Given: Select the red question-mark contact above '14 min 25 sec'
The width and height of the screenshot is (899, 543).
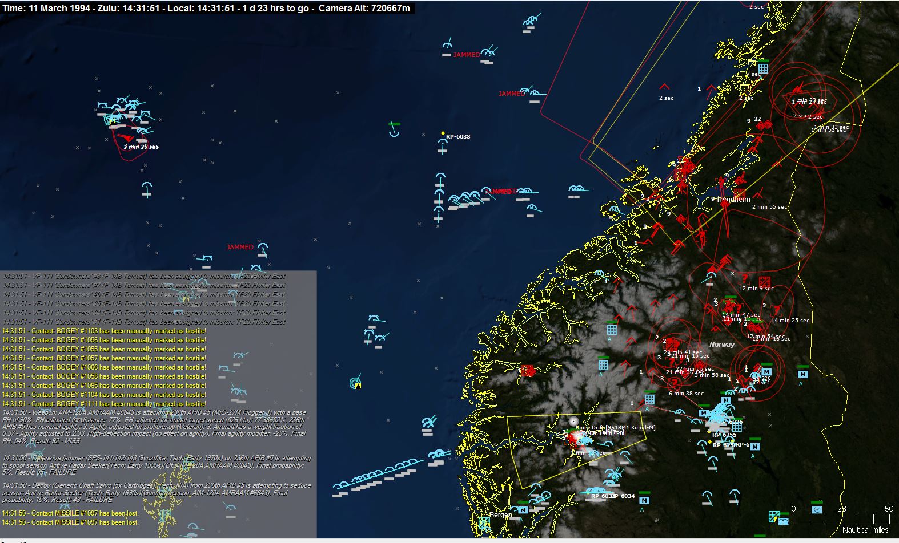Looking at the screenshot, I should (x=777, y=310).
